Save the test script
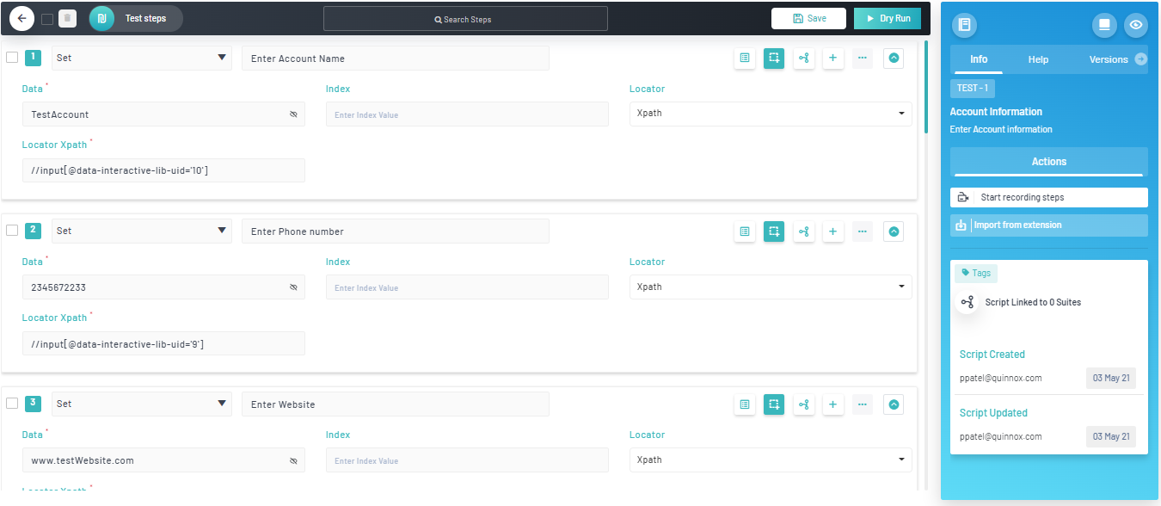1161x506 pixels. pyautogui.click(x=808, y=17)
